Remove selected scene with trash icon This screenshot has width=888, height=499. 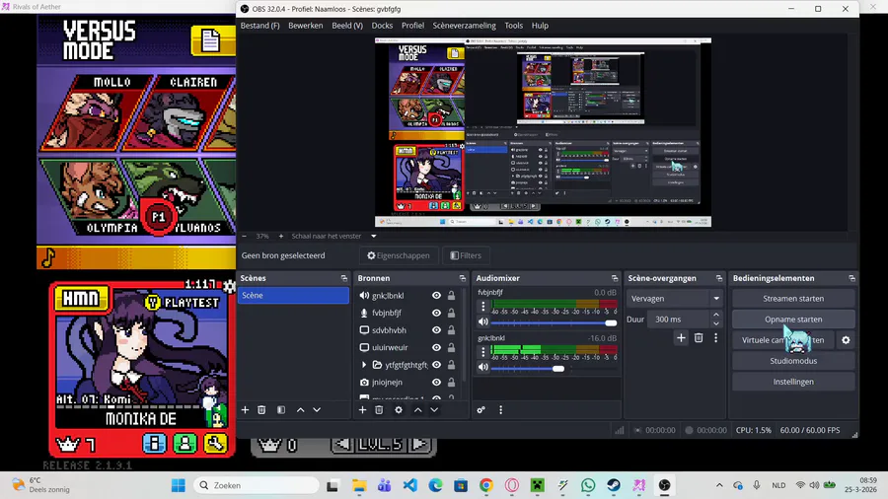261,409
